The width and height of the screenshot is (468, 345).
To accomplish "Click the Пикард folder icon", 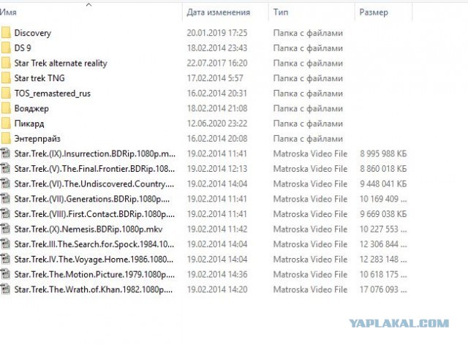I will coord(6,124).
